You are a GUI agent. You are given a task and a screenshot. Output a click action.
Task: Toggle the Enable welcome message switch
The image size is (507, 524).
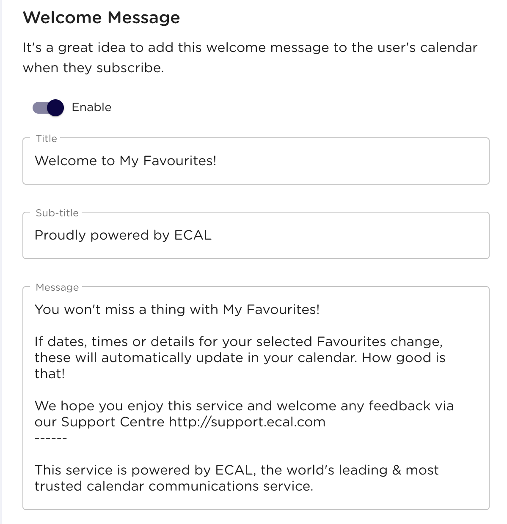coord(48,107)
